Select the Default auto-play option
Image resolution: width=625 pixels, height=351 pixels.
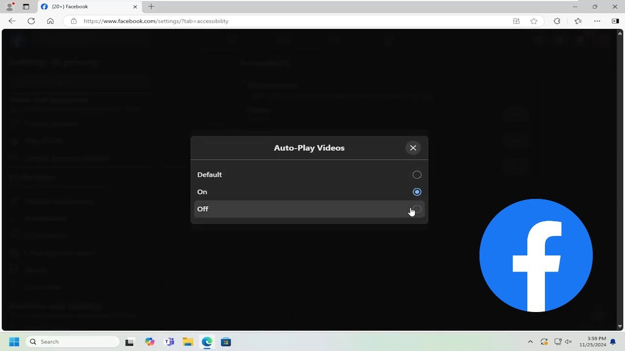pyautogui.click(x=309, y=175)
